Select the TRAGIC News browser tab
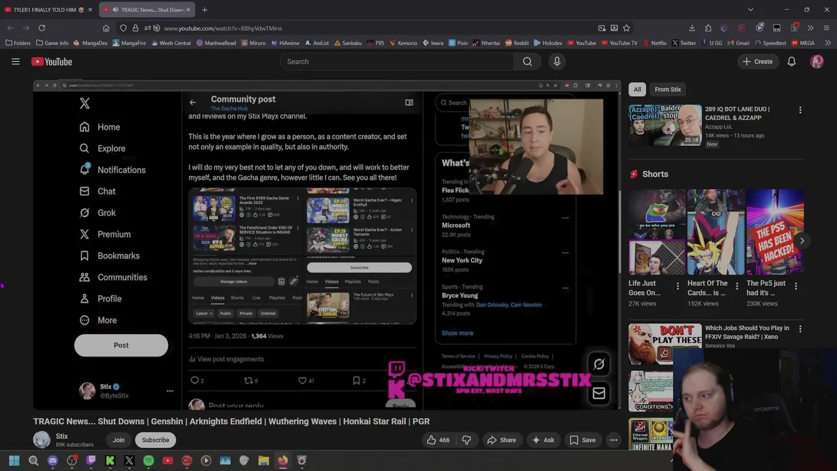The height and width of the screenshot is (471, 837). [x=145, y=10]
